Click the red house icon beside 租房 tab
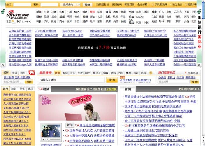 click(x=31, y=73)
